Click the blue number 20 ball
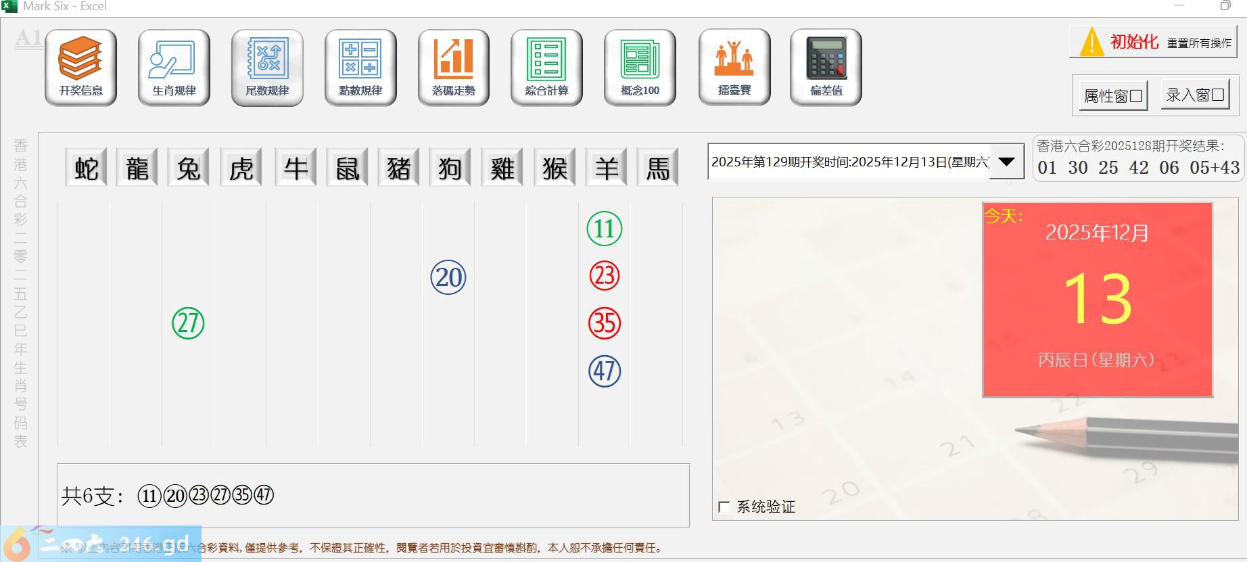Viewport: 1247px width, 562px height. tap(448, 277)
